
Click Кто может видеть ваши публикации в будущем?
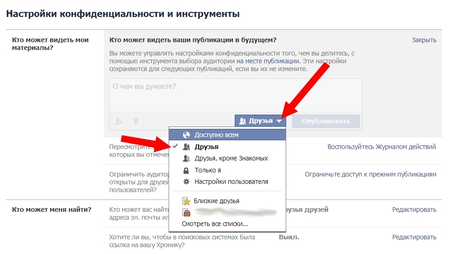(x=192, y=40)
